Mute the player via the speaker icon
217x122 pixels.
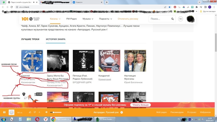point(46,112)
